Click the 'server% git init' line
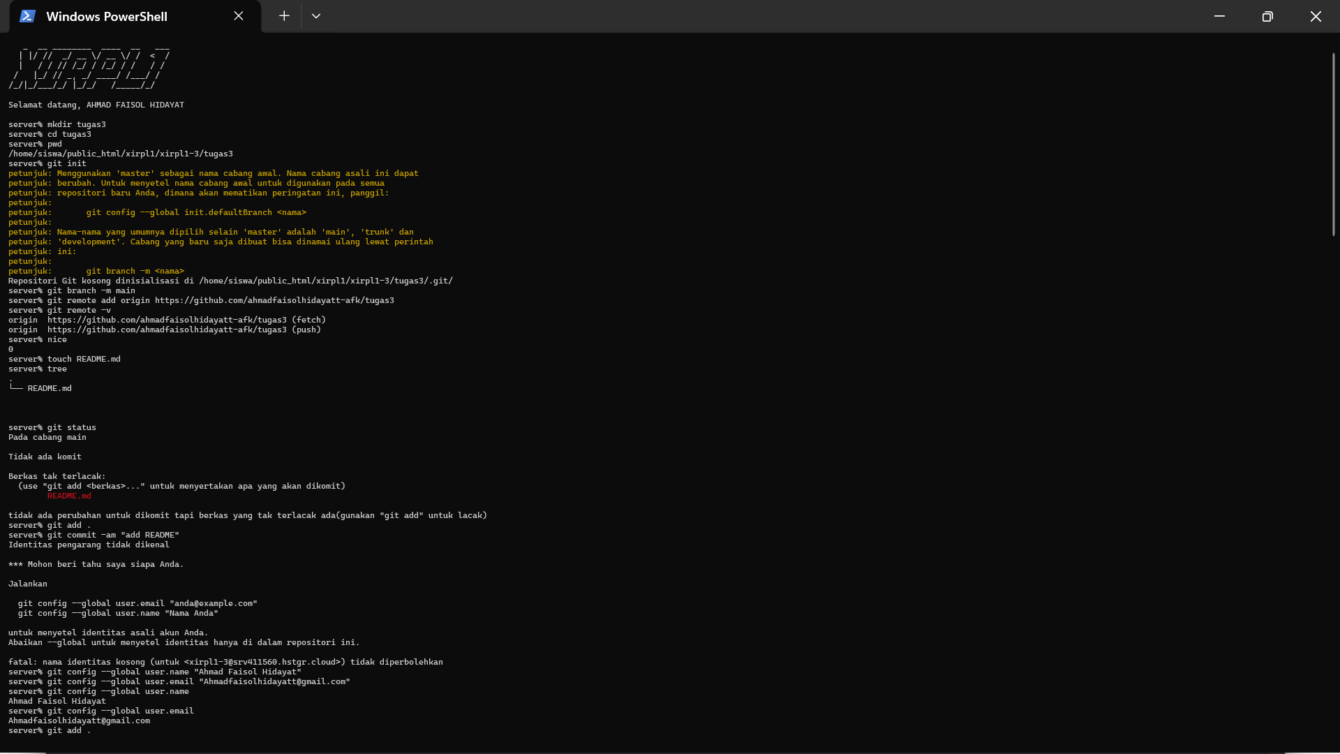Image resolution: width=1340 pixels, height=754 pixels. (x=47, y=163)
